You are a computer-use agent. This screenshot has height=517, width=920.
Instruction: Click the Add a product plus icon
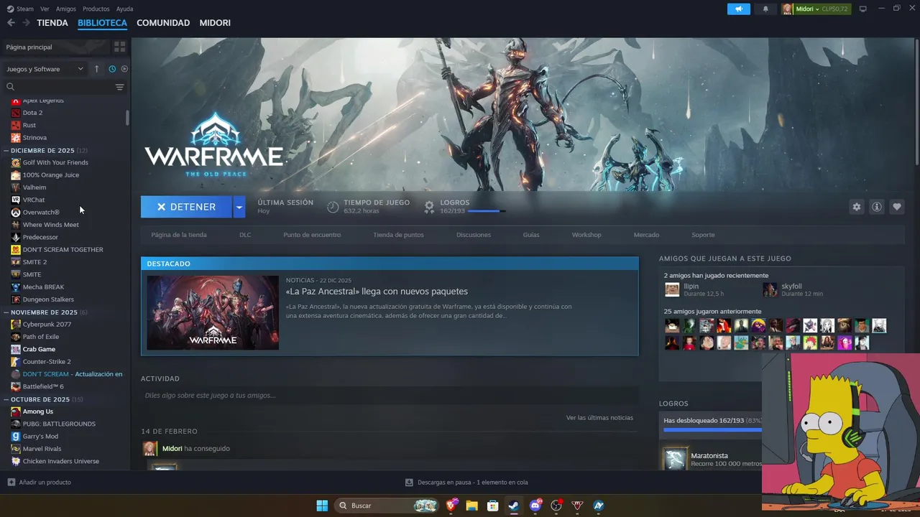point(11,482)
